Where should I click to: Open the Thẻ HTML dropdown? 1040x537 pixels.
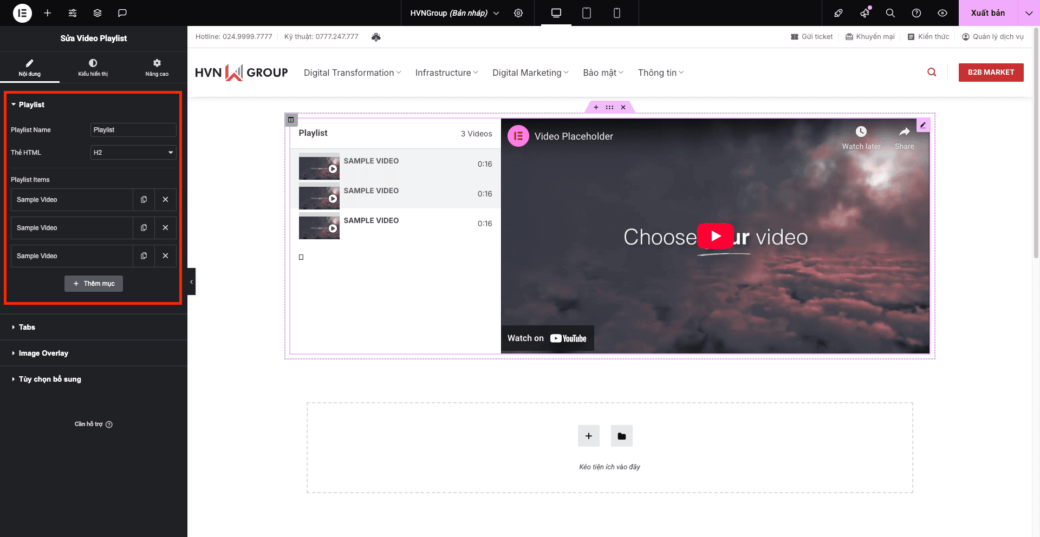[133, 153]
